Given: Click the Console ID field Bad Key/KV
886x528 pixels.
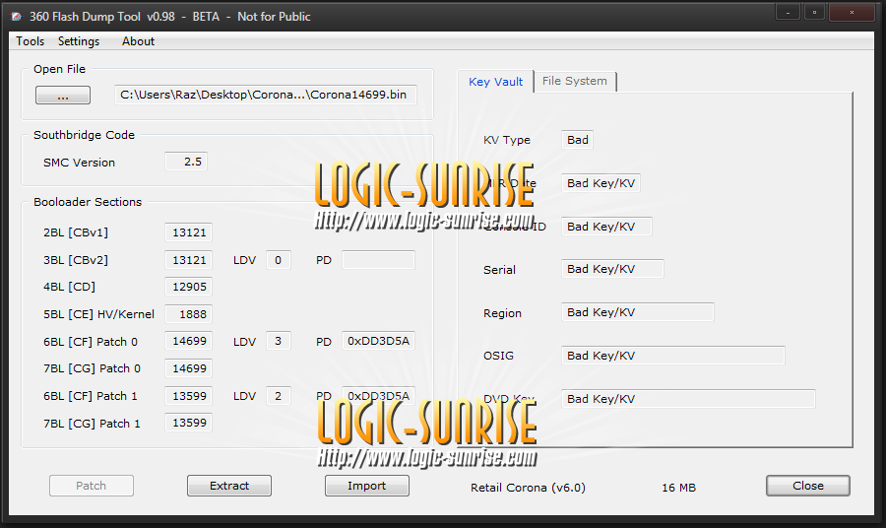Looking at the screenshot, I should (x=606, y=227).
